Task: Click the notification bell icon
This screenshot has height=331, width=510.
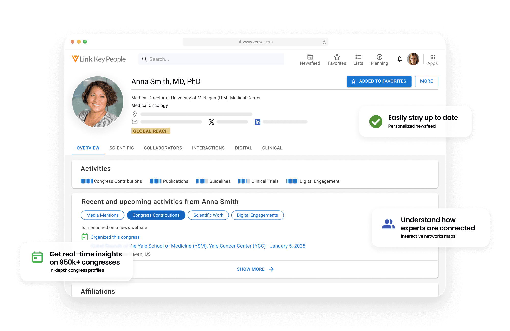Action: [x=399, y=59]
